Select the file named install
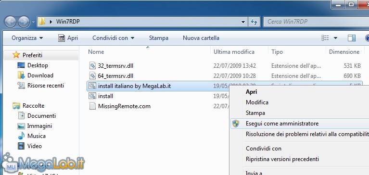 pos(105,96)
